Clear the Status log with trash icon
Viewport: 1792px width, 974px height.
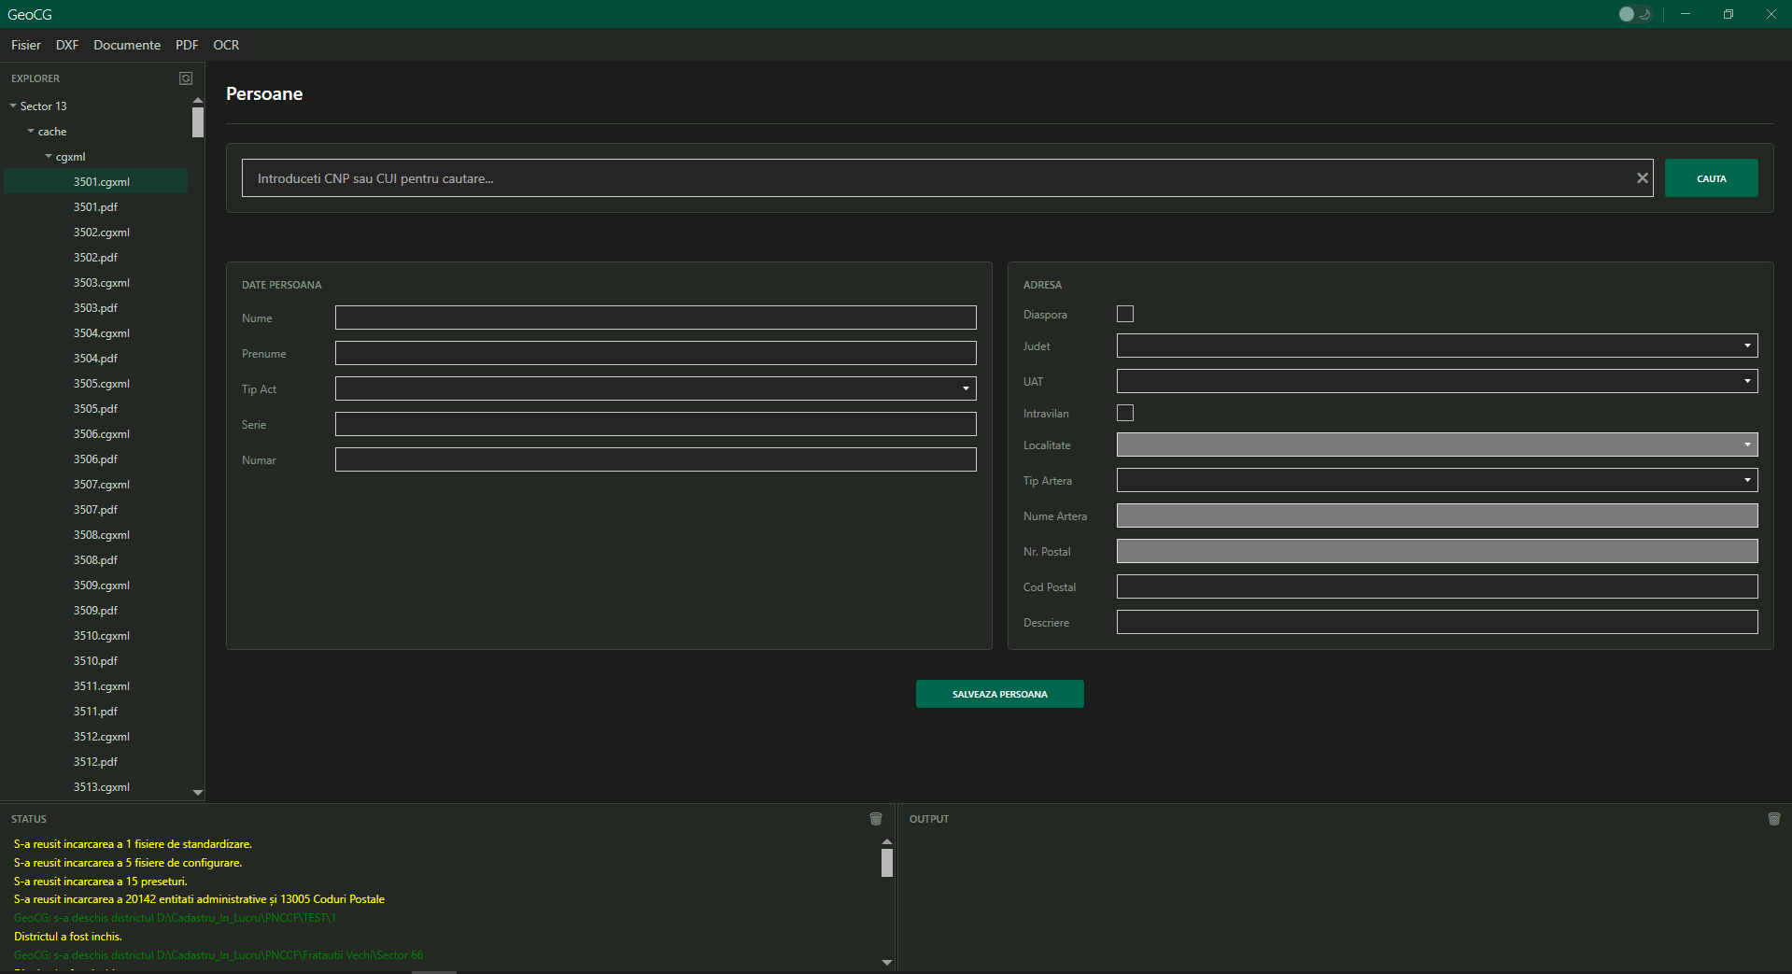876,819
